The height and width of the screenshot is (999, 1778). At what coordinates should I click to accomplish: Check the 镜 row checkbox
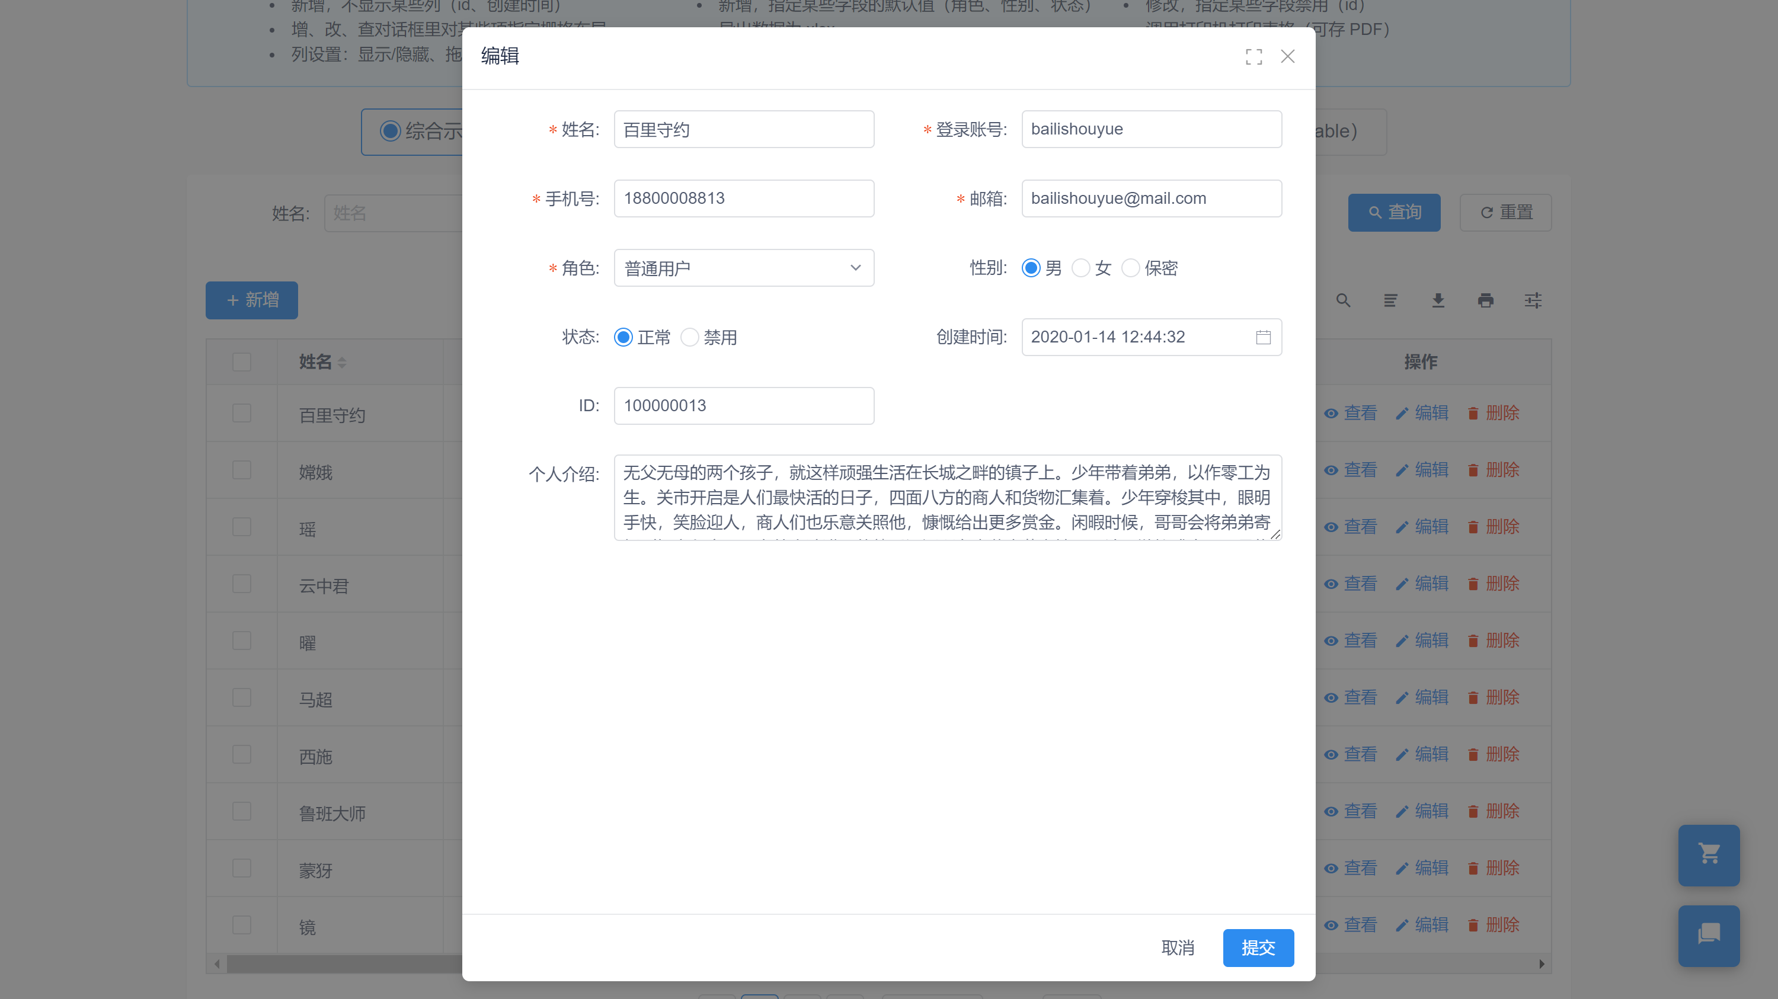tap(242, 924)
